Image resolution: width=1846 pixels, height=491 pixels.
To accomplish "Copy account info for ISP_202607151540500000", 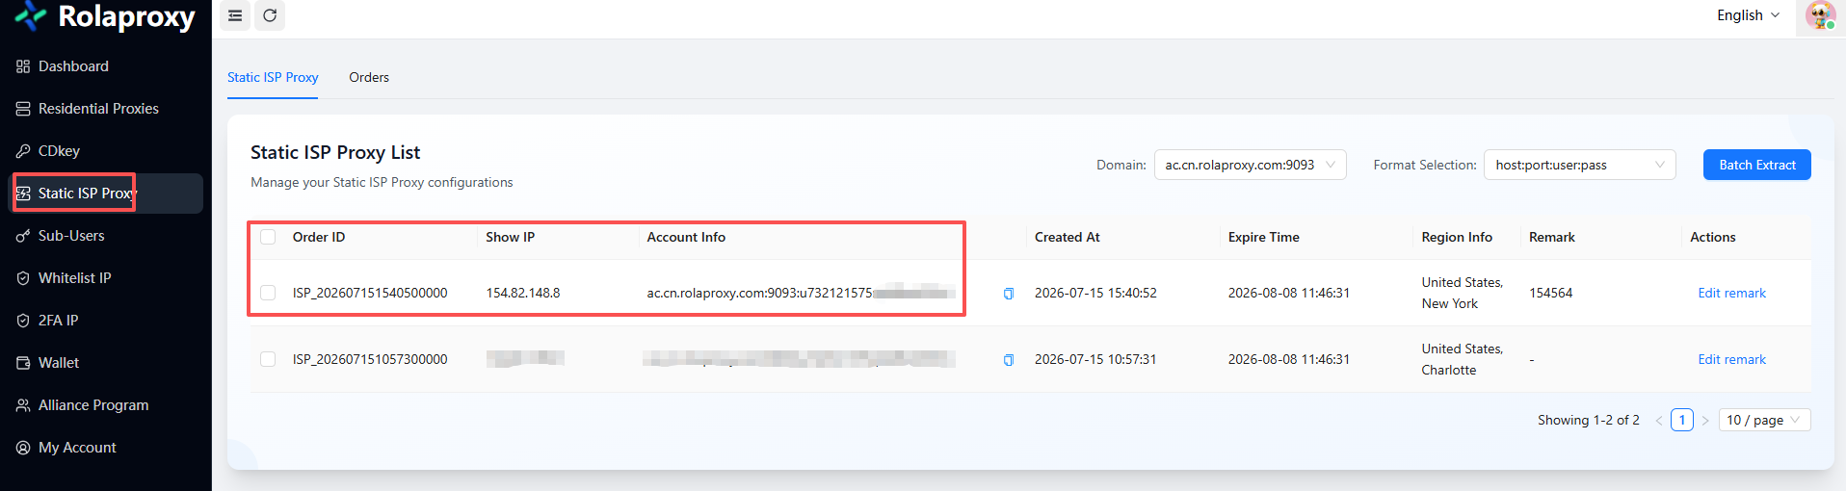I will pyautogui.click(x=1009, y=294).
